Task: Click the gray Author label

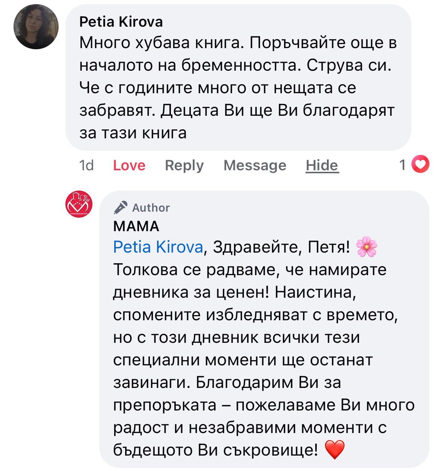Action: click(x=151, y=207)
